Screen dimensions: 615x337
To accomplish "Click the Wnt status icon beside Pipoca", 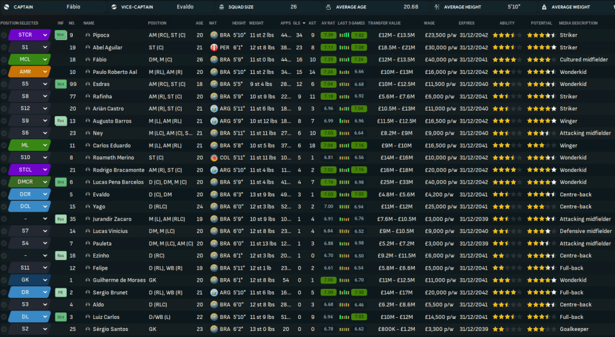I will [60, 35].
